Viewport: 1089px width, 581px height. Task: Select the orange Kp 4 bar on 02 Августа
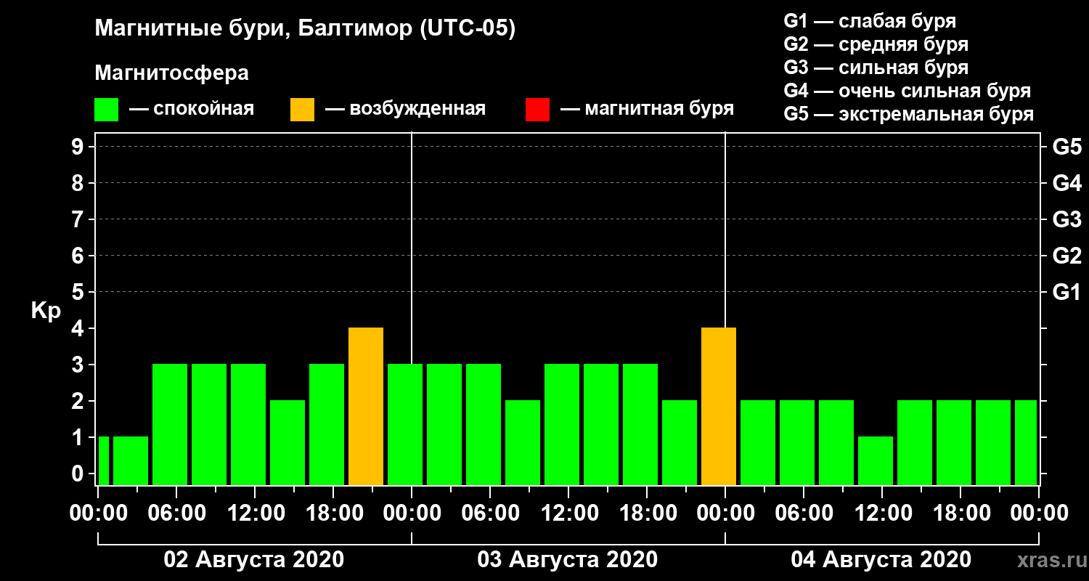(x=366, y=406)
